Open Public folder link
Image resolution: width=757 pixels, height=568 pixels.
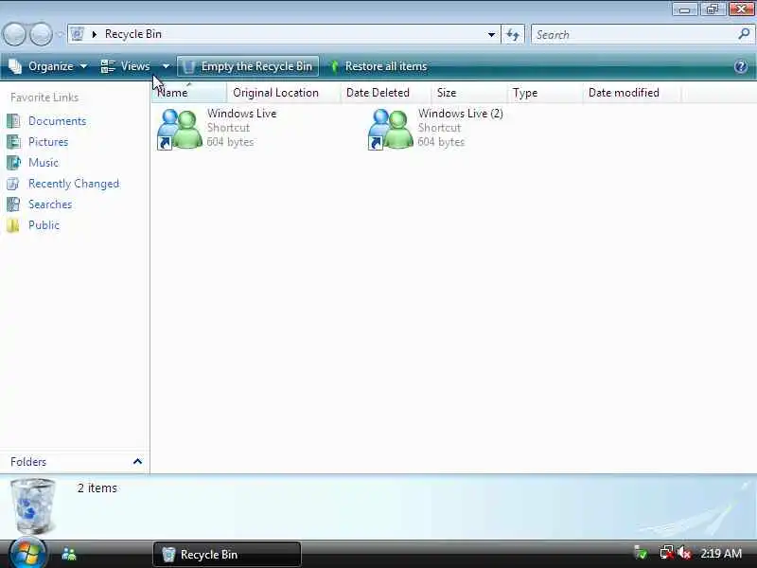(x=44, y=225)
